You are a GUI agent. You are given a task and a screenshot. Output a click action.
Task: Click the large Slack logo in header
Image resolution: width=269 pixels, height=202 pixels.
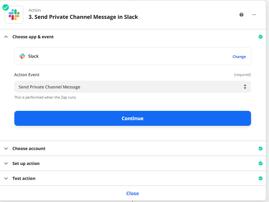(x=14, y=15)
